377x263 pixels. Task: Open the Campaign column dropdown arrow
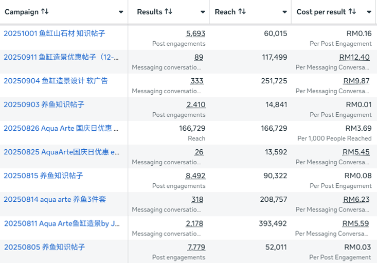click(121, 12)
